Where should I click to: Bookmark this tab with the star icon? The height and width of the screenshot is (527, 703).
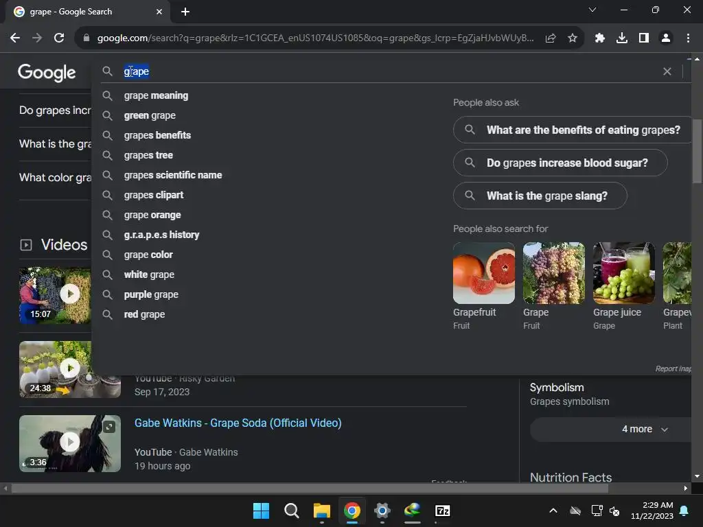(x=573, y=38)
